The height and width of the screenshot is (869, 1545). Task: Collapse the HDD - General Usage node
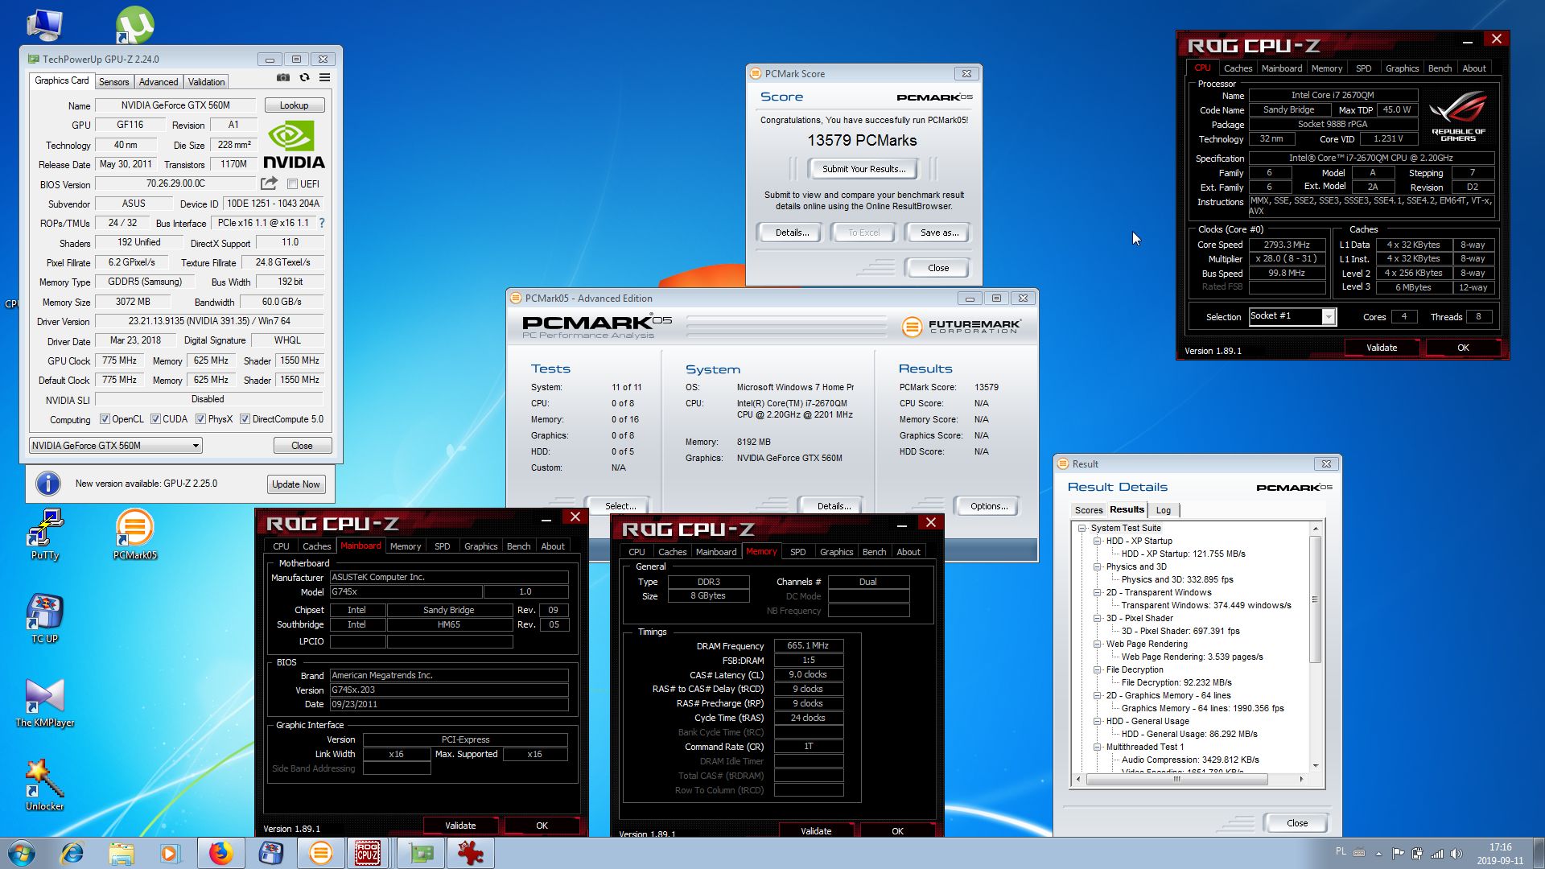point(1097,722)
